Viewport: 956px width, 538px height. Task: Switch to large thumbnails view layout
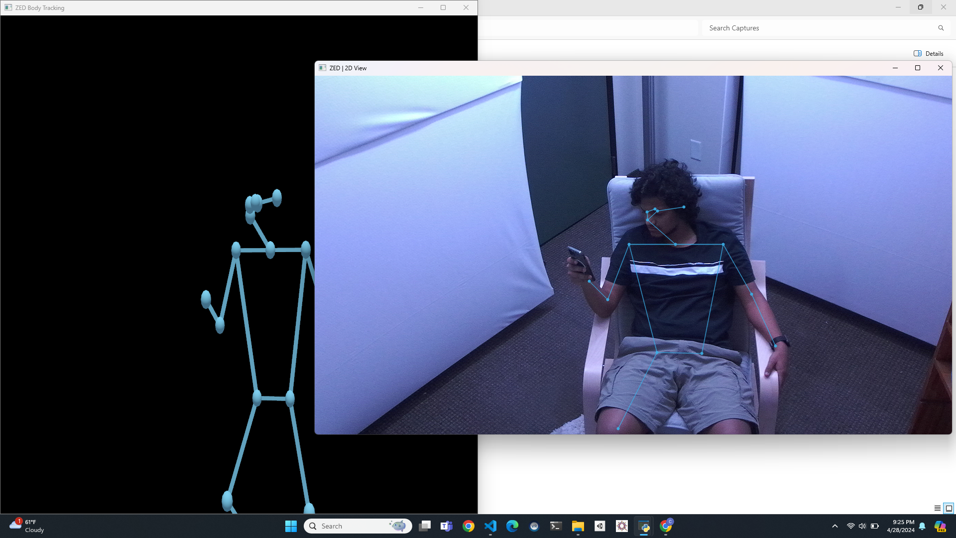[x=949, y=508]
